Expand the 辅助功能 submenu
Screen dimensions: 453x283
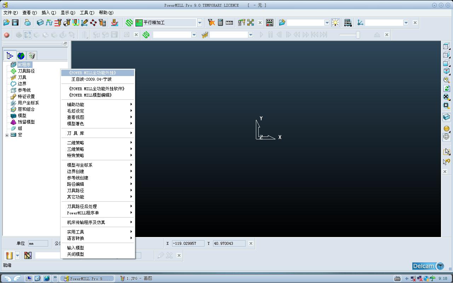pos(98,104)
